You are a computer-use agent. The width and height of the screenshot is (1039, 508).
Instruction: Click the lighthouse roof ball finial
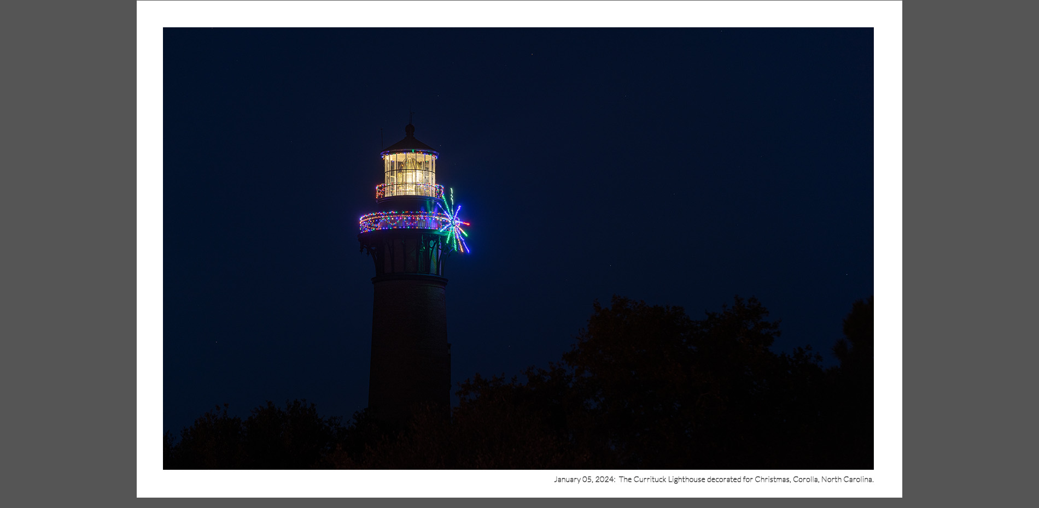(410, 129)
